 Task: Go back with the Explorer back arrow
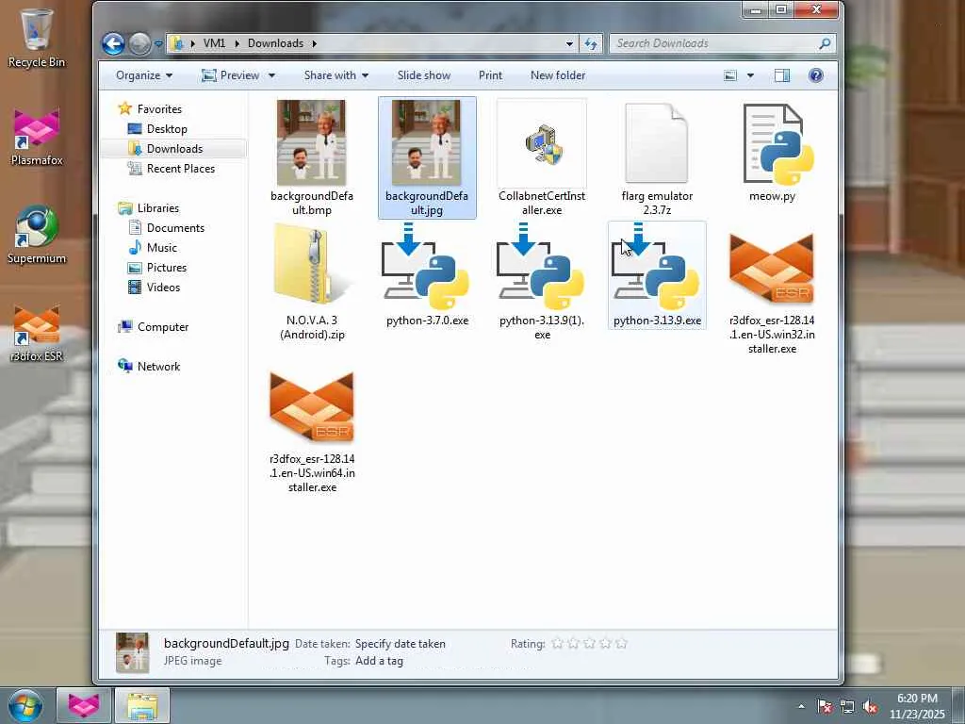[113, 43]
